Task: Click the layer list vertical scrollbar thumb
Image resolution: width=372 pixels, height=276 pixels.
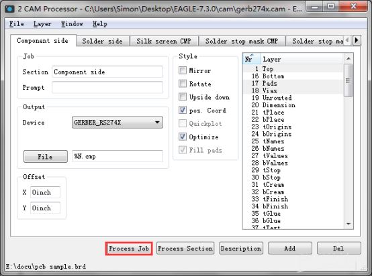Action: [x=348, y=80]
